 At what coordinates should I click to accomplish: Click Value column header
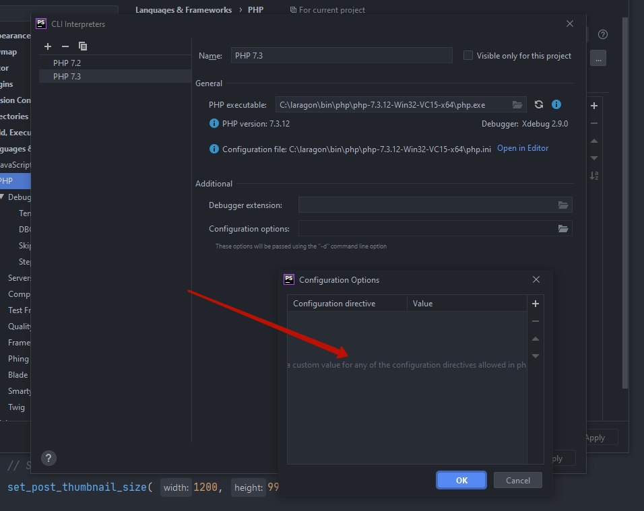467,304
